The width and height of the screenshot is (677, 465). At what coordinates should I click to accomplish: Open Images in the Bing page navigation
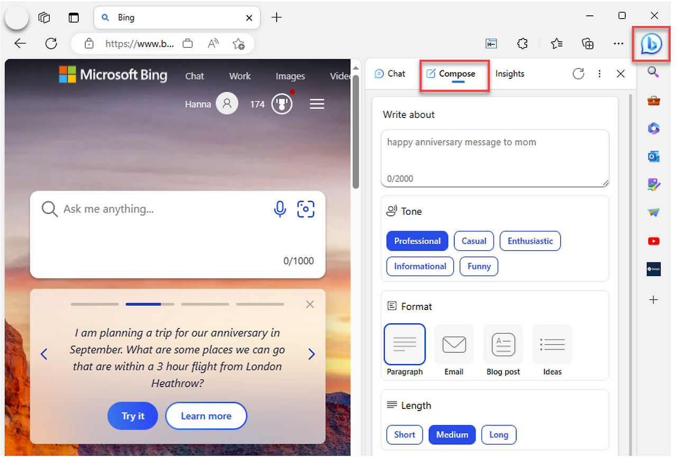290,76
